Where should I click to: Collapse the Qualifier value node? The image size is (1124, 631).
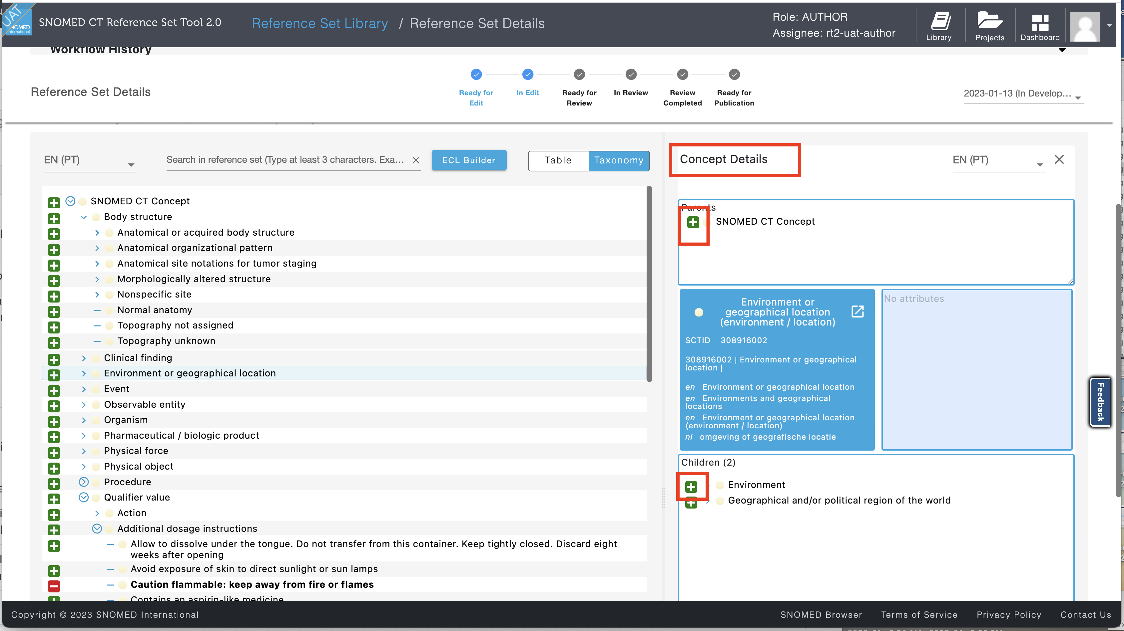point(83,497)
